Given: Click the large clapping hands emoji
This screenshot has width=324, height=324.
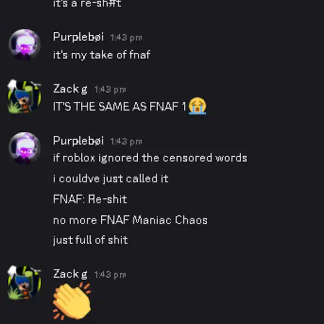Looking at the screenshot, I should coord(72,301).
